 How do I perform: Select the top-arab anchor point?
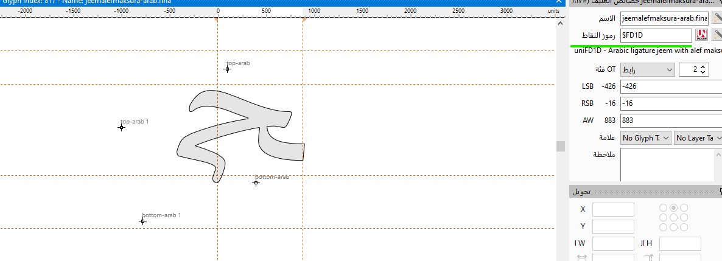[x=227, y=69]
